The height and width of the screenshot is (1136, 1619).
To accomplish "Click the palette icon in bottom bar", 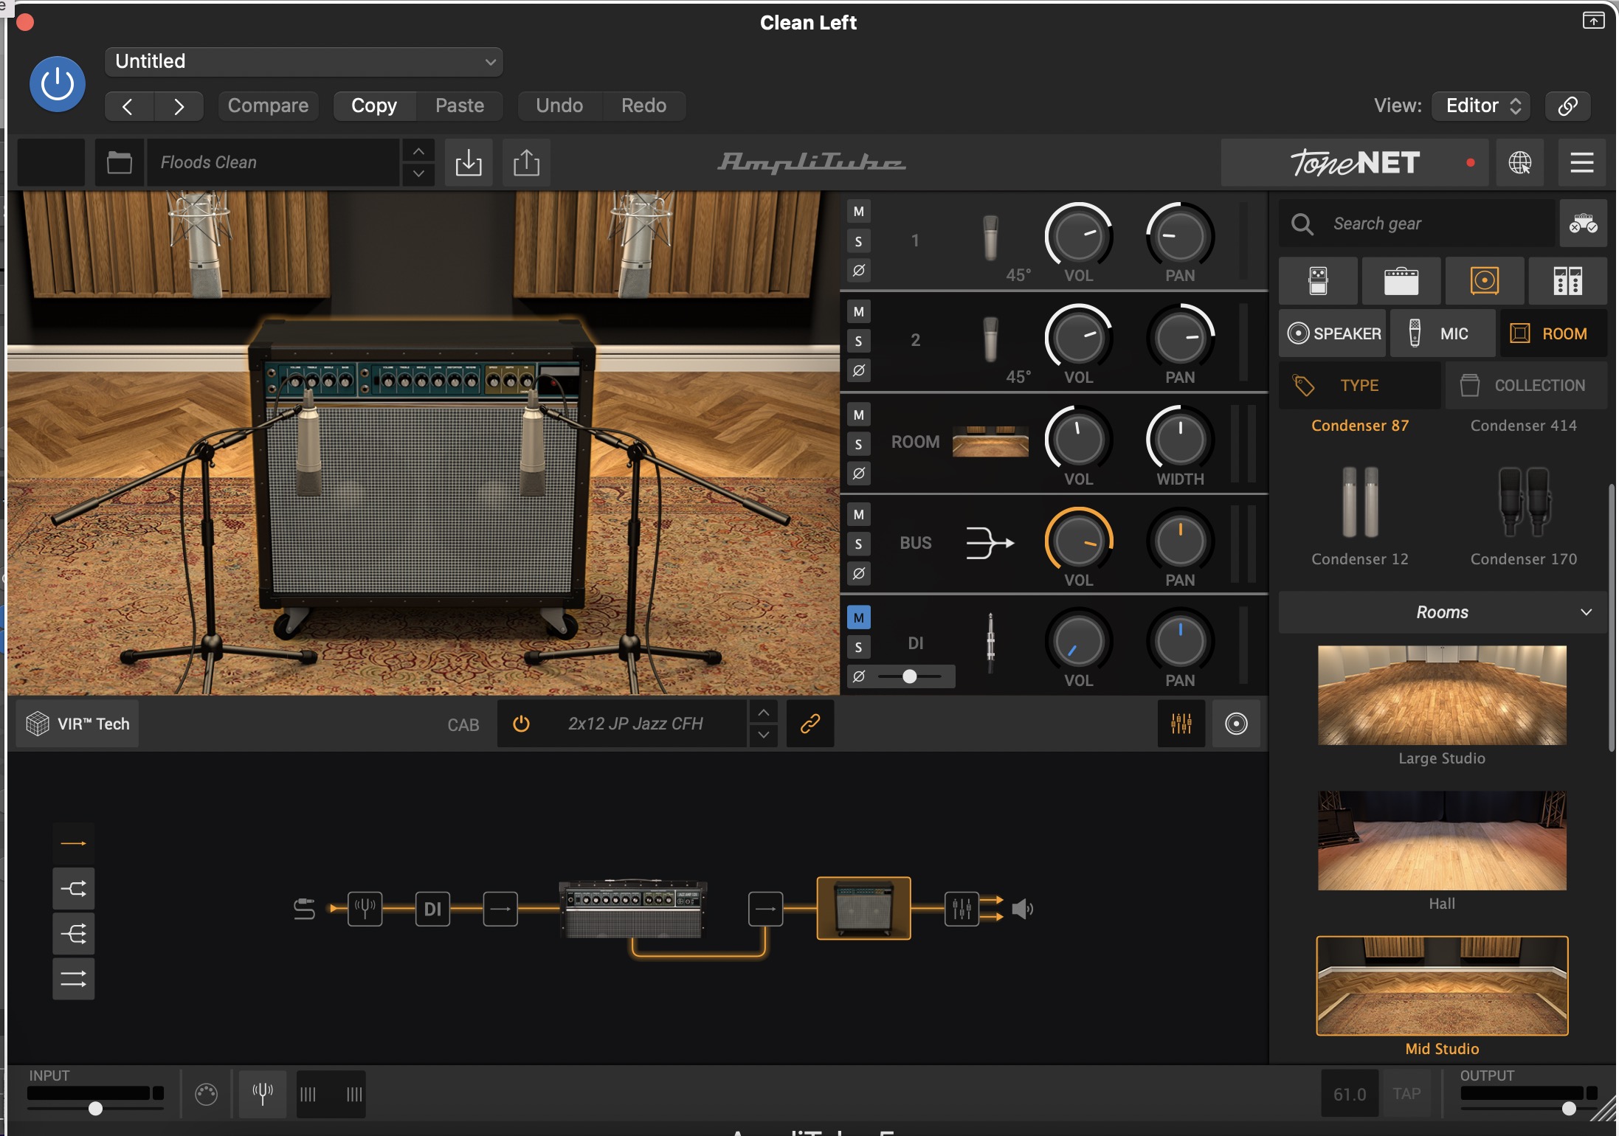I will click(x=206, y=1093).
